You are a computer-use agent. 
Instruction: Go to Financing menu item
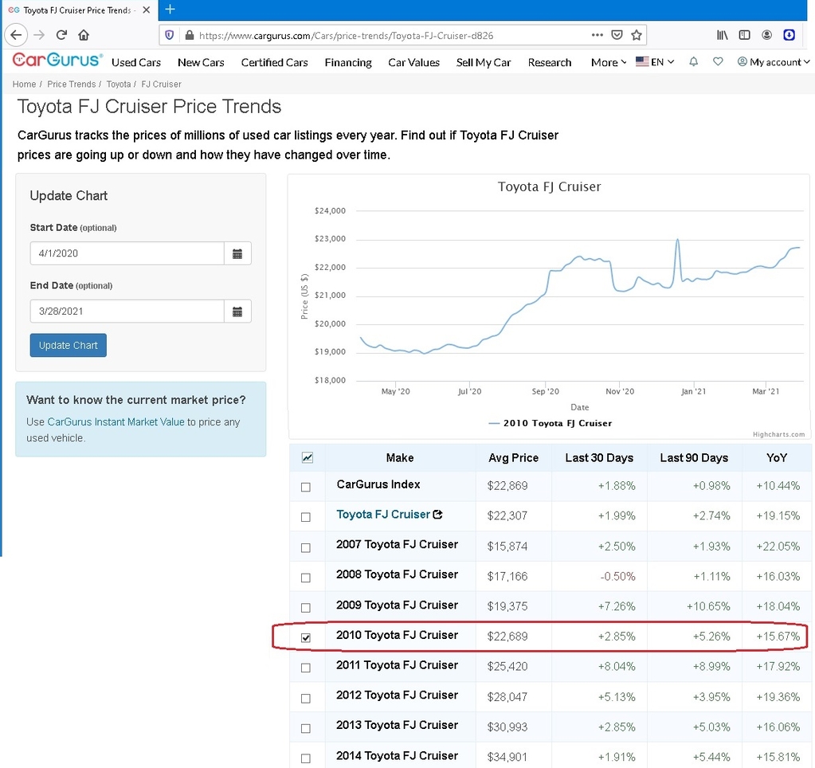click(348, 62)
